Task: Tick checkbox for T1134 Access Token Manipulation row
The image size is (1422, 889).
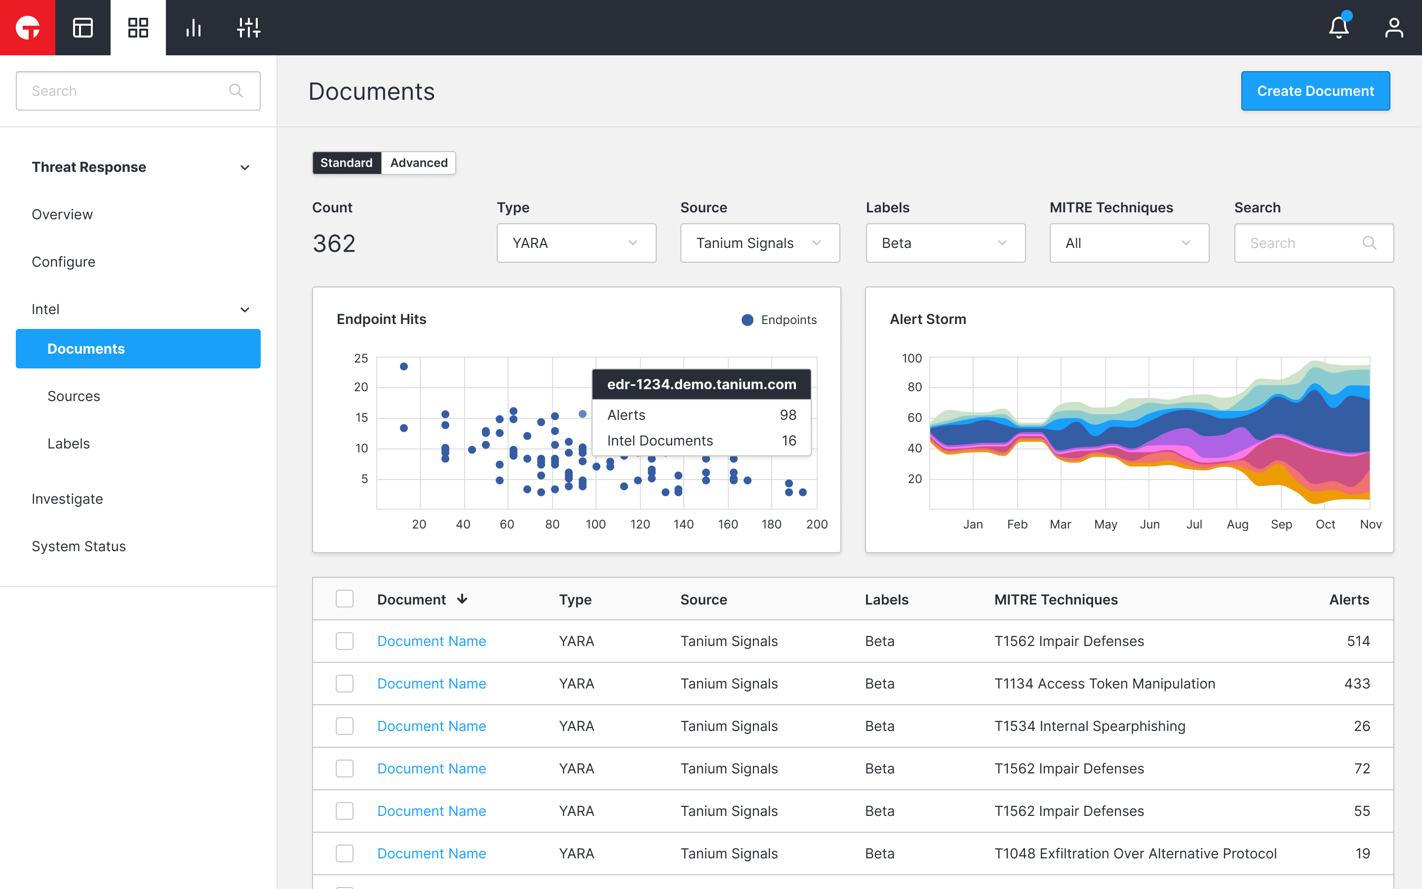Action: [344, 683]
